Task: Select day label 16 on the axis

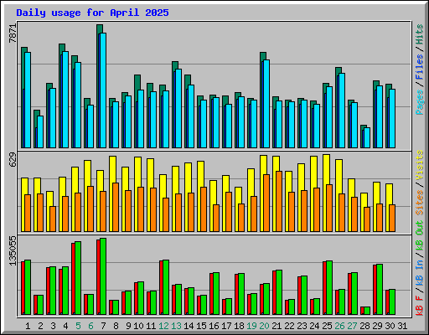Action: [214, 326]
